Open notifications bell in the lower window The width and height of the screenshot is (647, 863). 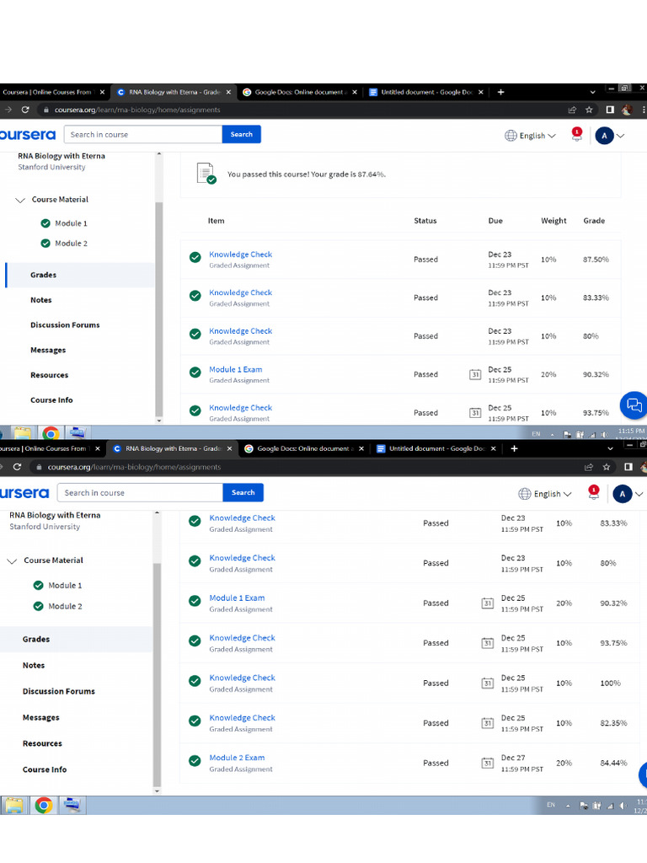(593, 492)
